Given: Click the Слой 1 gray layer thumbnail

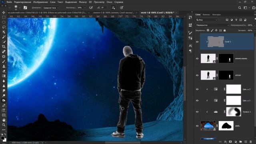Looking at the screenshot, I should [x=216, y=42].
